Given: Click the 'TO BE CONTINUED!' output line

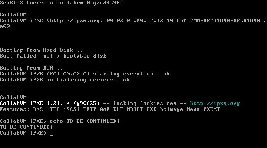Looking at the screenshot, I should click(26, 127).
